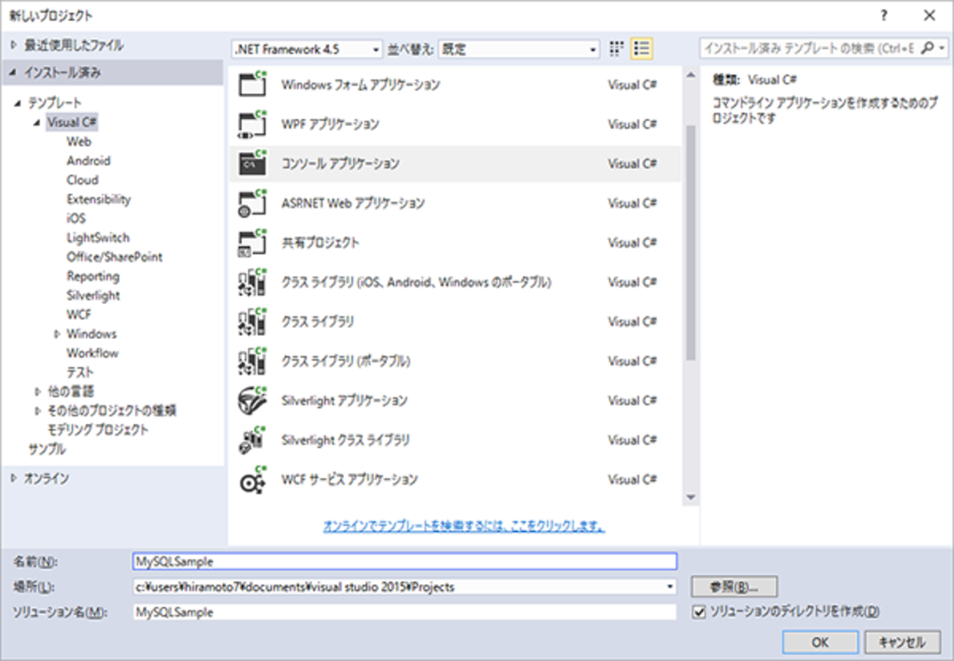The image size is (954, 661).
Task: Choose the クラス ライブラリ (ポータブル) icon
Action: 252,362
